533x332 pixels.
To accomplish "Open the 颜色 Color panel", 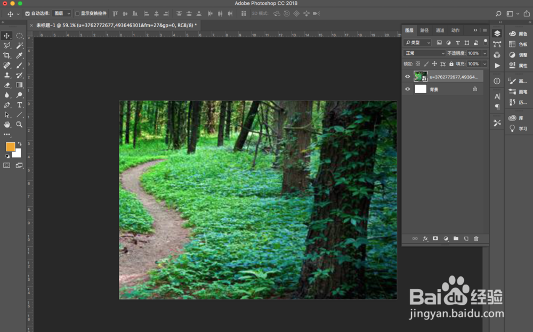I will (x=518, y=34).
